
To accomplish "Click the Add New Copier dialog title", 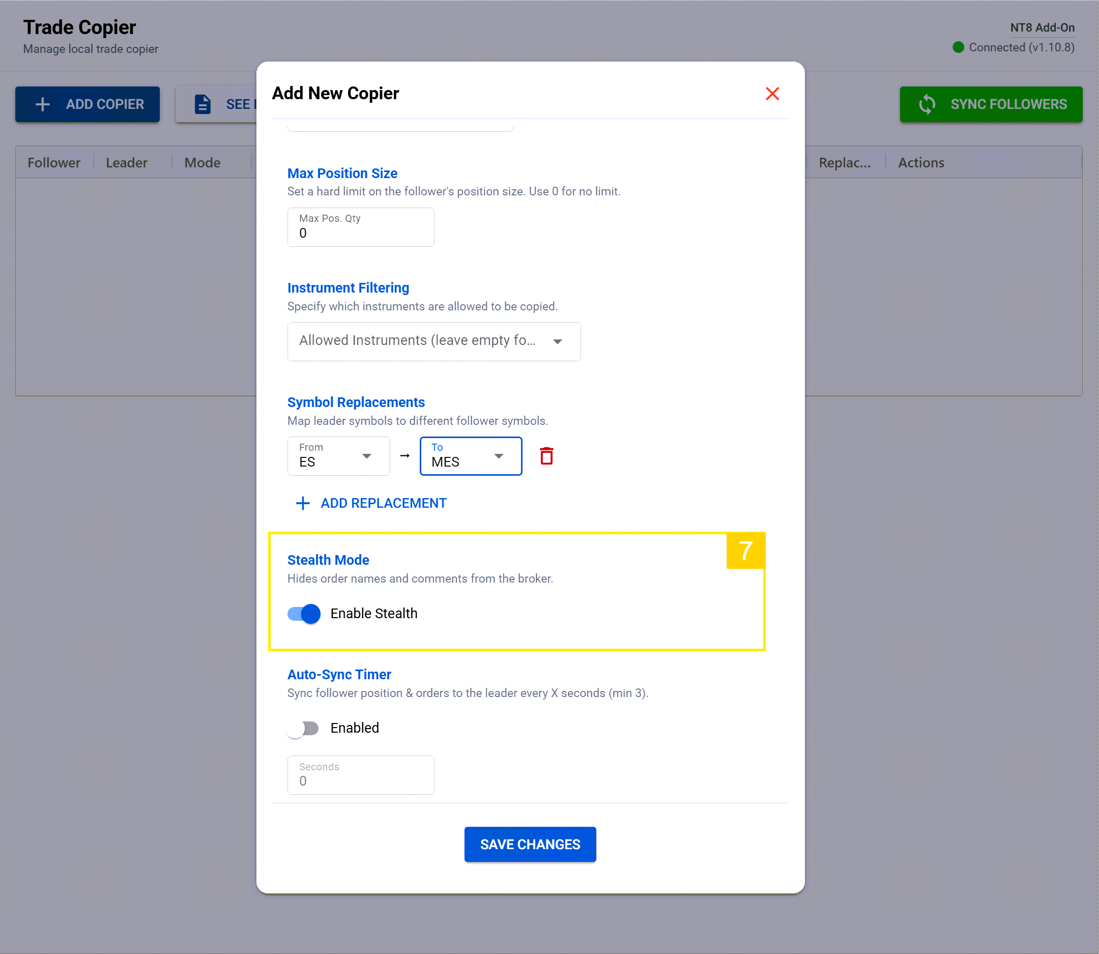I will coord(335,93).
